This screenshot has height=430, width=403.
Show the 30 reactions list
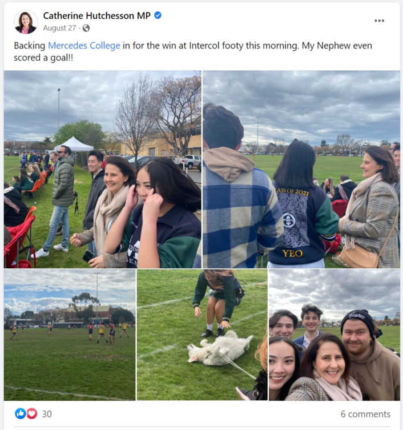tap(47, 414)
